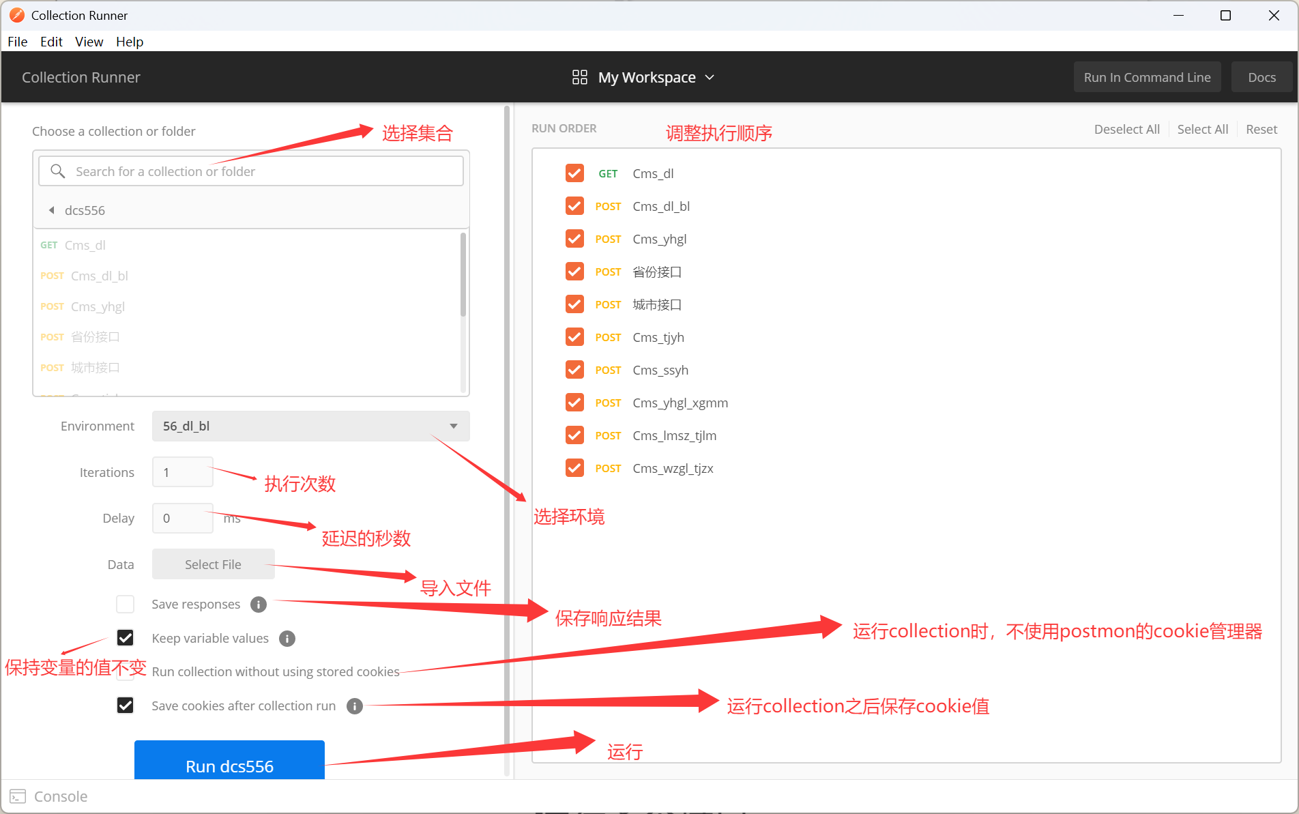Uncheck Cms_tjyh request in run order
The height and width of the screenshot is (814, 1299).
click(574, 337)
